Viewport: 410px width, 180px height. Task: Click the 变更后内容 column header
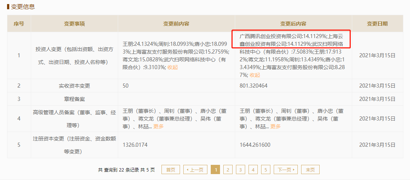[x=293, y=24]
